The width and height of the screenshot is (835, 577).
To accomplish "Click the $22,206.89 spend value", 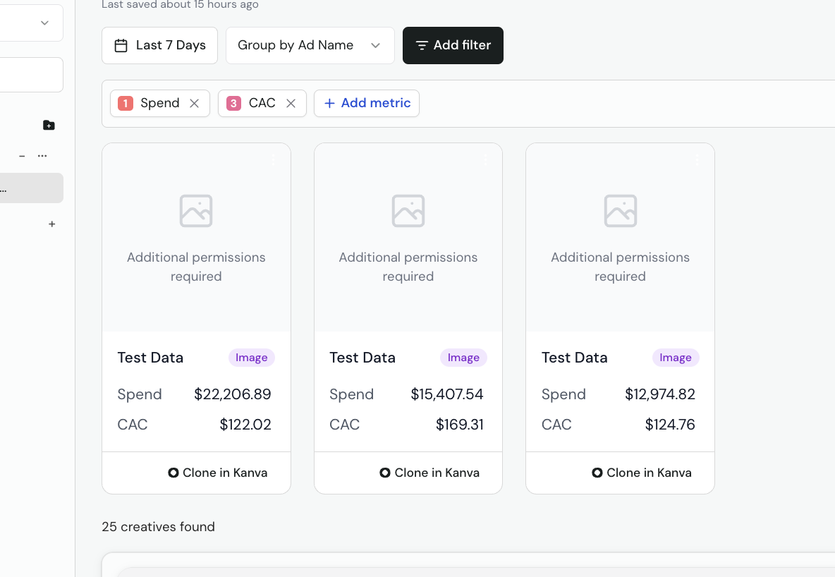I will [x=232, y=394].
